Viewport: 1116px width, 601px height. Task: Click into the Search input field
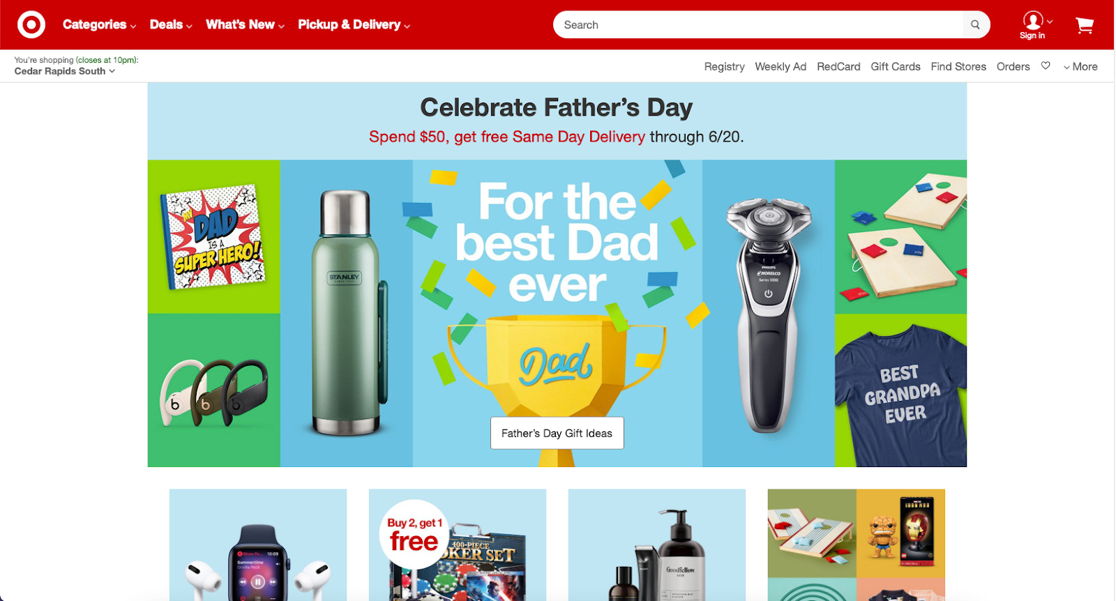point(757,25)
